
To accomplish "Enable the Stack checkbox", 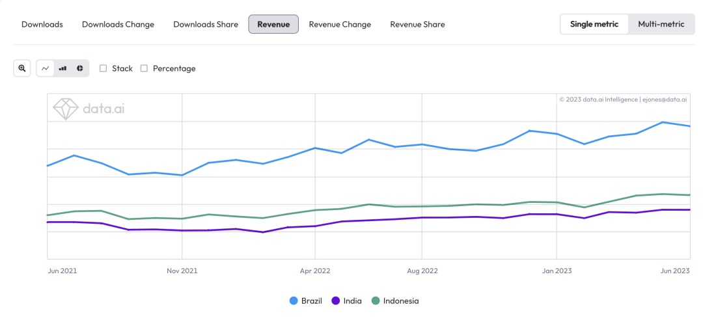I will click(103, 68).
